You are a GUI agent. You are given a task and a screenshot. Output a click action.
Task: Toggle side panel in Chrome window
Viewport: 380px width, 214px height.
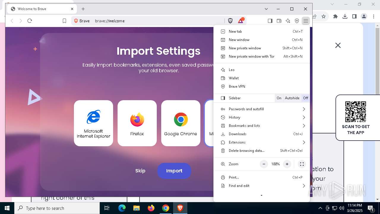coord(354,16)
